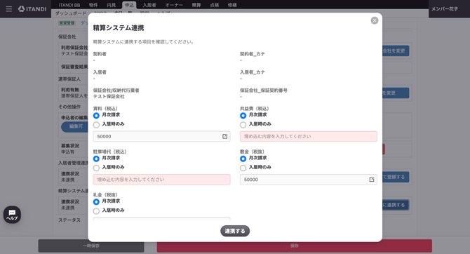The width and height of the screenshot is (470, 254).
Task: Switch to the オーナー tab
Action: 174,5
